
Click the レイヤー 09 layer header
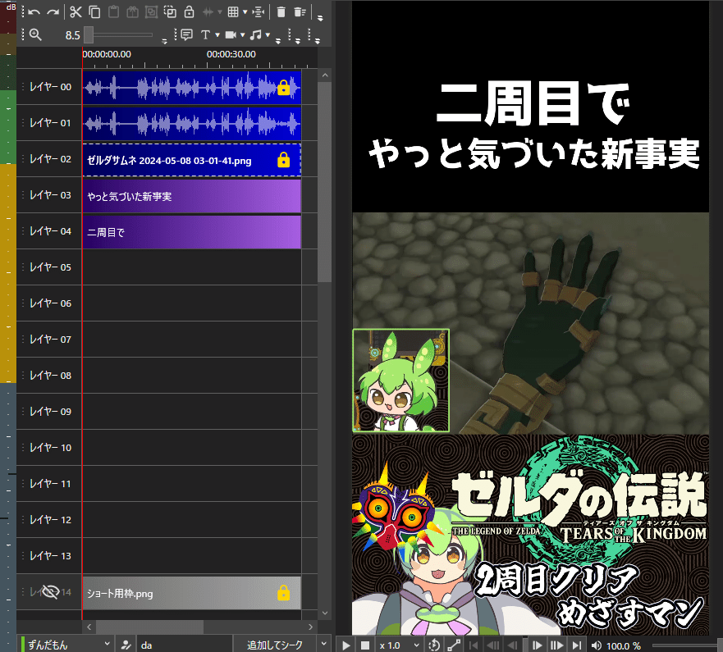coord(49,412)
